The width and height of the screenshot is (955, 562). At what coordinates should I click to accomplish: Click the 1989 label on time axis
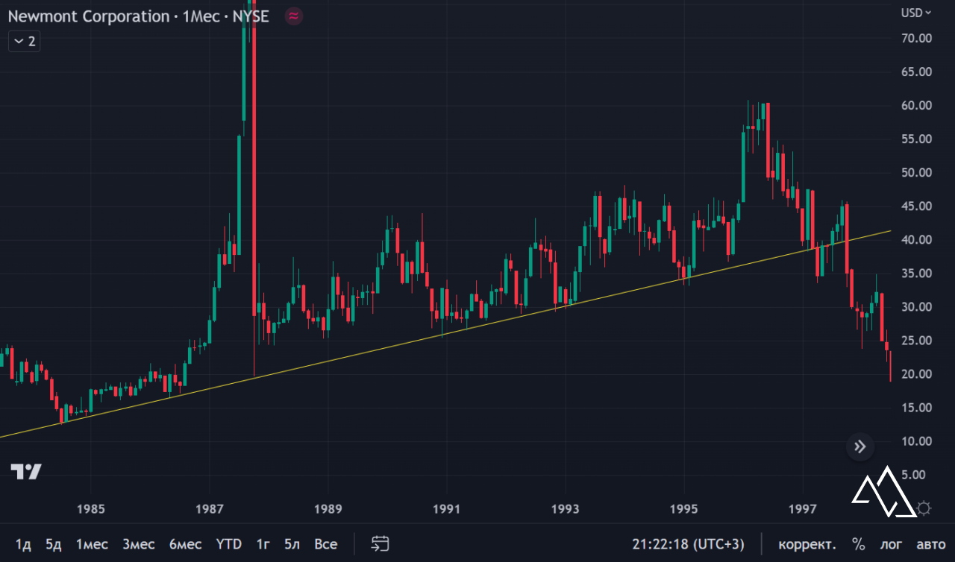pyautogui.click(x=328, y=509)
